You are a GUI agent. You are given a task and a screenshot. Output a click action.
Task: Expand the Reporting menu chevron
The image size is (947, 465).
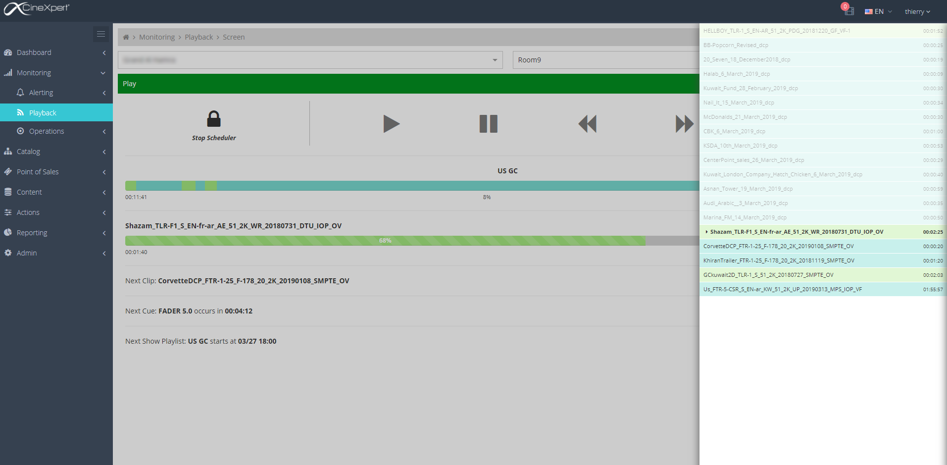[104, 233]
